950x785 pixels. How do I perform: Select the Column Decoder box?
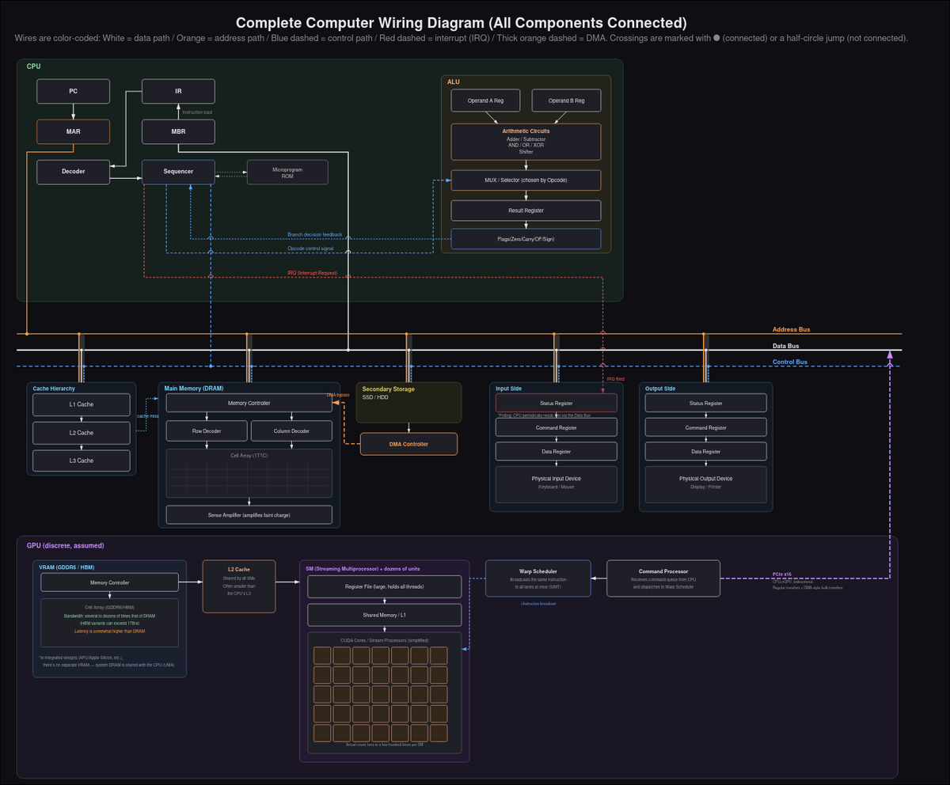[291, 431]
